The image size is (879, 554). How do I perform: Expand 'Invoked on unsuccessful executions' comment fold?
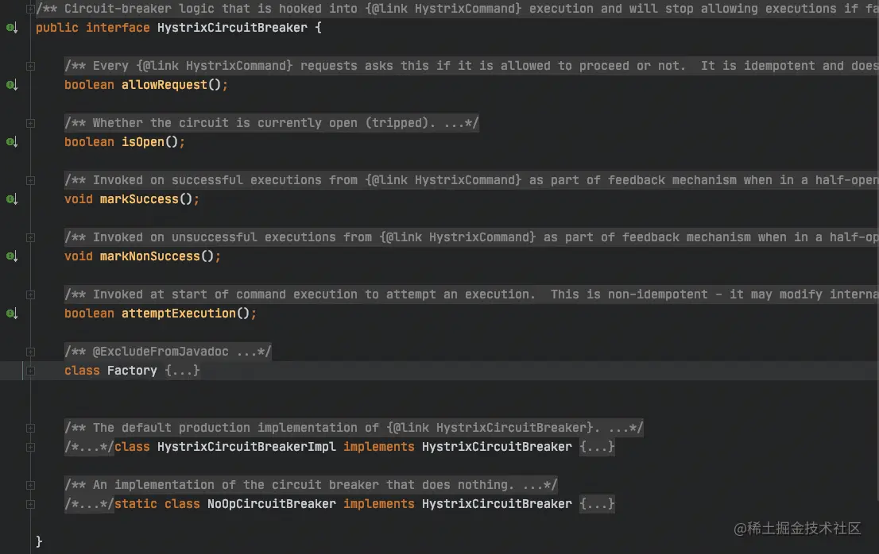click(x=30, y=237)
